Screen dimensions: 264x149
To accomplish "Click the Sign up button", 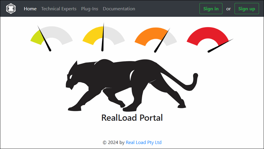I will 247,9.
